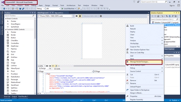Click the Navigate Backward toolbar icon

[x=4, y=9]
